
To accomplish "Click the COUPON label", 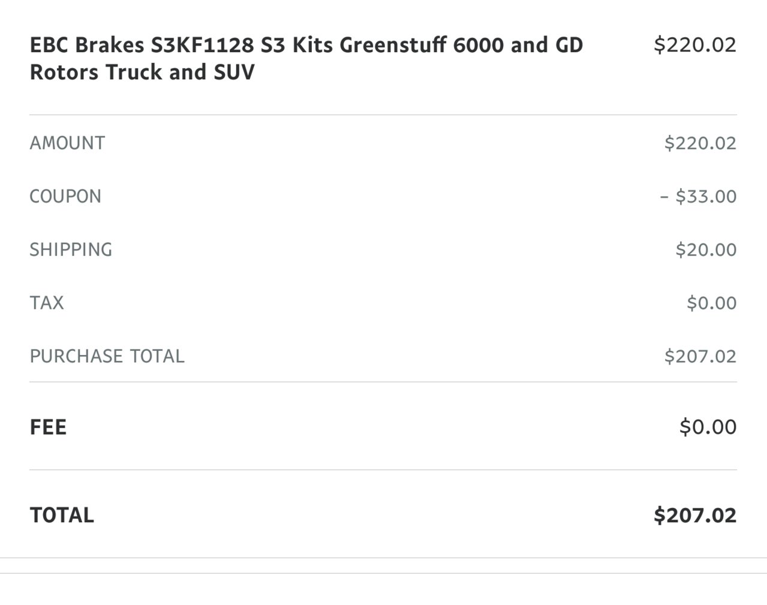I will pos(65,196).
